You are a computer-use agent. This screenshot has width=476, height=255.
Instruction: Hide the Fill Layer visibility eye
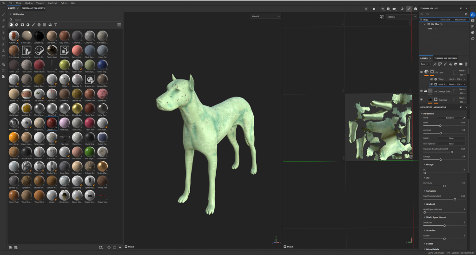tap(422, 72)
